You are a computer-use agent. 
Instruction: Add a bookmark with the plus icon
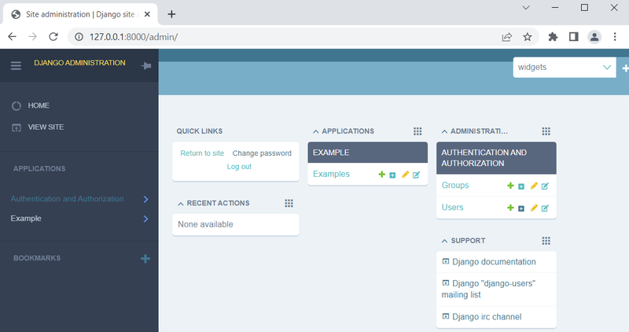tap(145, 259)
